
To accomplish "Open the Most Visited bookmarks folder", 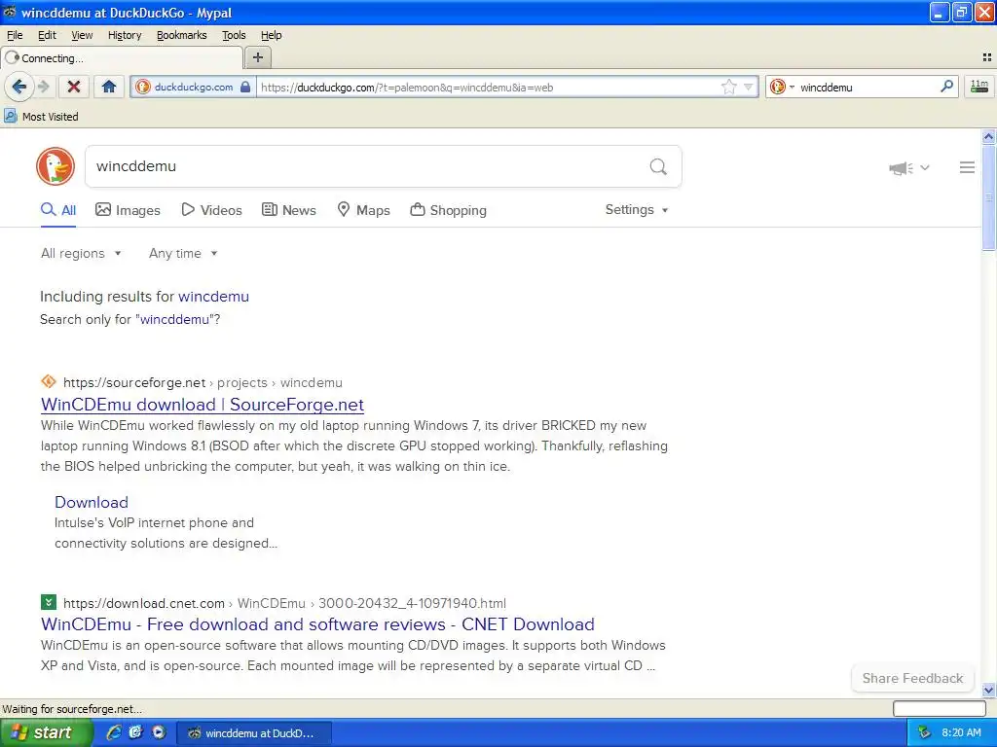I will click(41, 117).
